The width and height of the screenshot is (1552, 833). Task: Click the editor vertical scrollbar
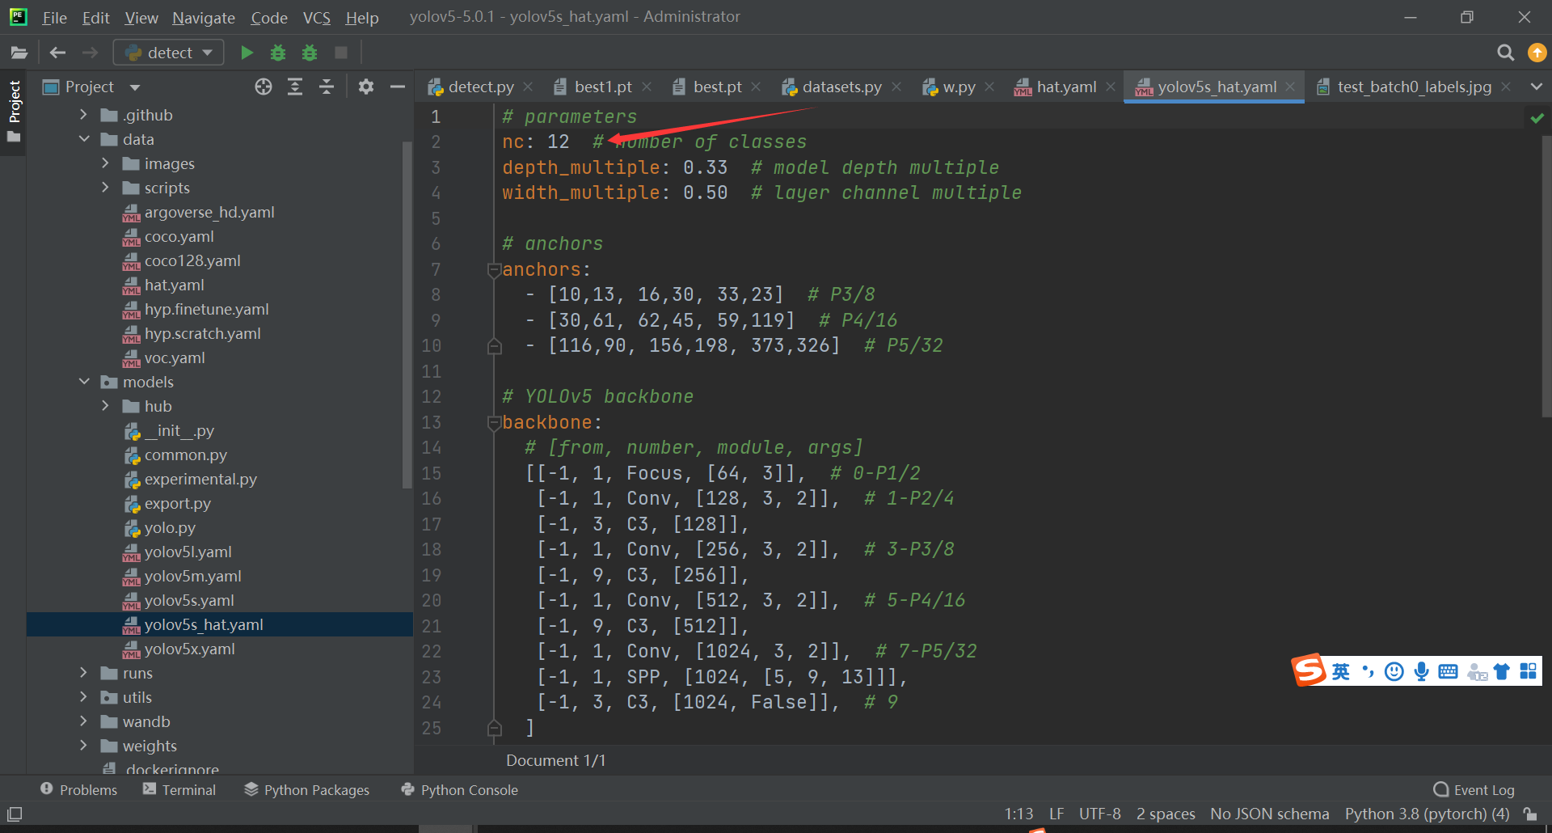click(x=1546, y=275)
